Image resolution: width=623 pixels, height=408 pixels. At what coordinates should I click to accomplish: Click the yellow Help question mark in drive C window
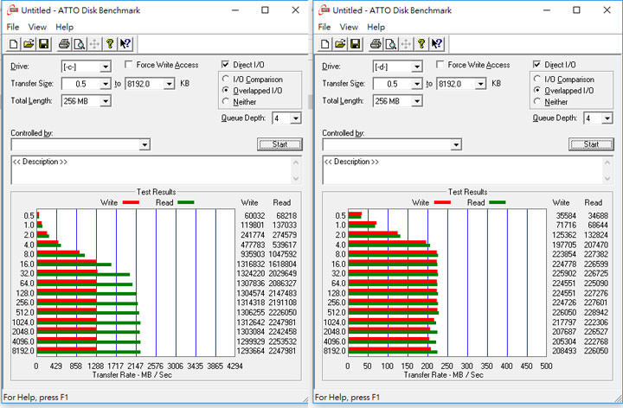coord(109,44)
